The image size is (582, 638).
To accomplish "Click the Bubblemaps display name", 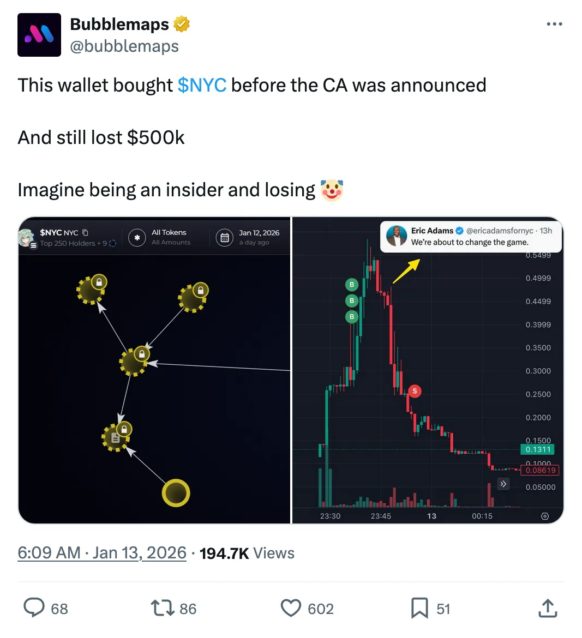I will [119, 24].
